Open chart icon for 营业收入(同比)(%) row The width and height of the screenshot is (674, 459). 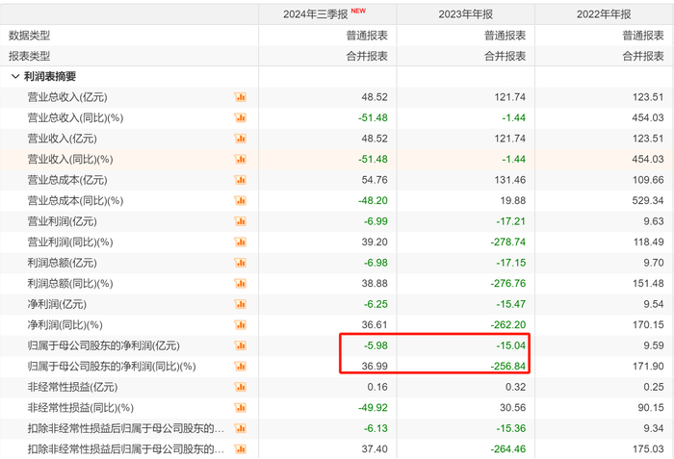click(241, 160)
